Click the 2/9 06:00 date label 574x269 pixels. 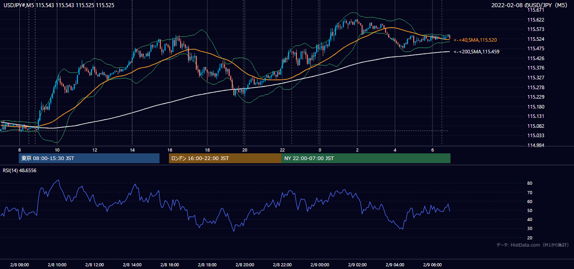[432, 265]
